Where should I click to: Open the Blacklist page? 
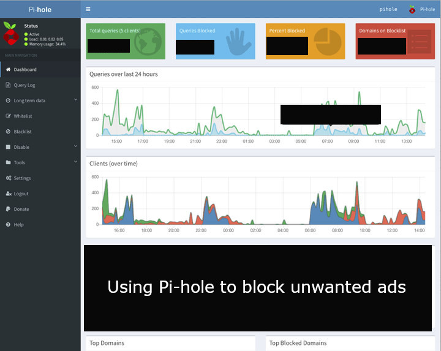40,131
